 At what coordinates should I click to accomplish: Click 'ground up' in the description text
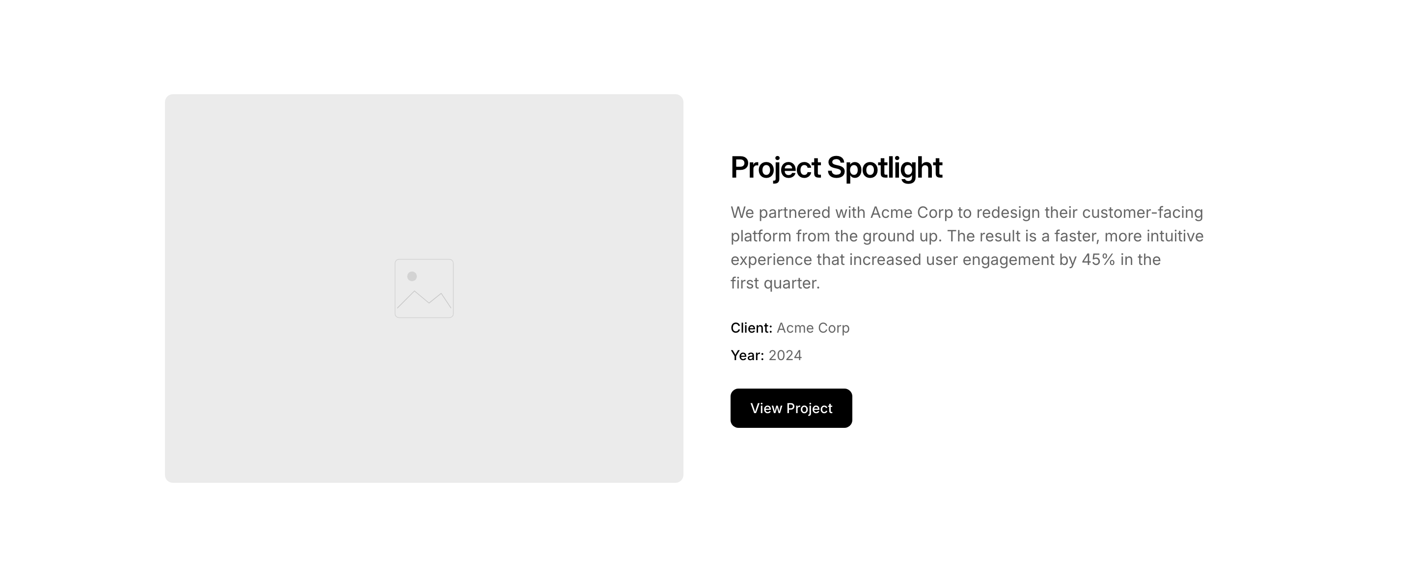click(x=901, y=236)
